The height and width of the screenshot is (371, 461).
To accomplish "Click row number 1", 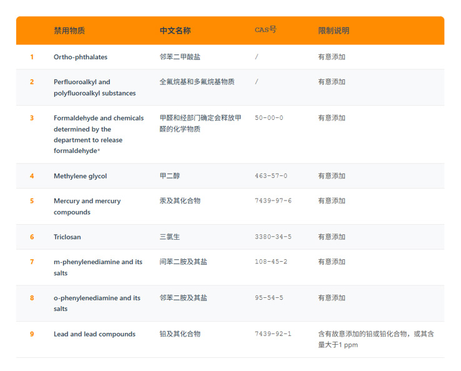I will 32,57.
